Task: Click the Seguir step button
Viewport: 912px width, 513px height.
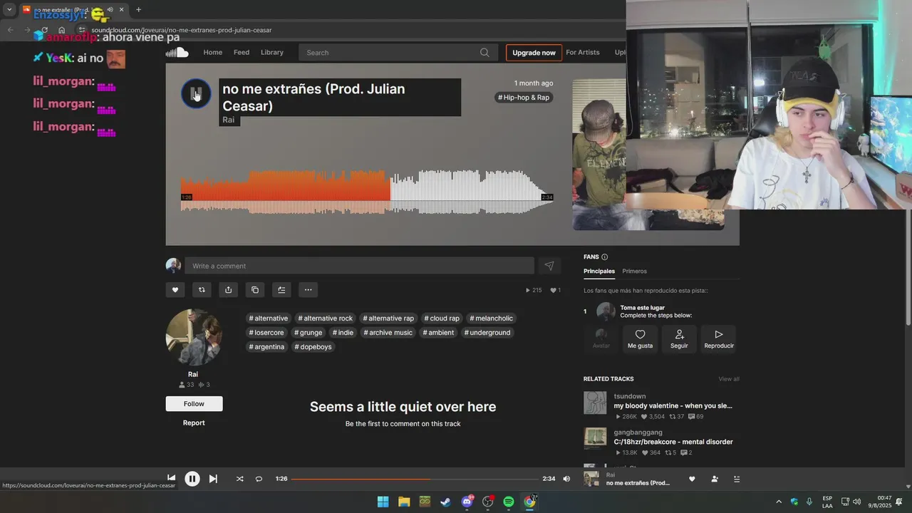Action: click(x=679, y=338)
